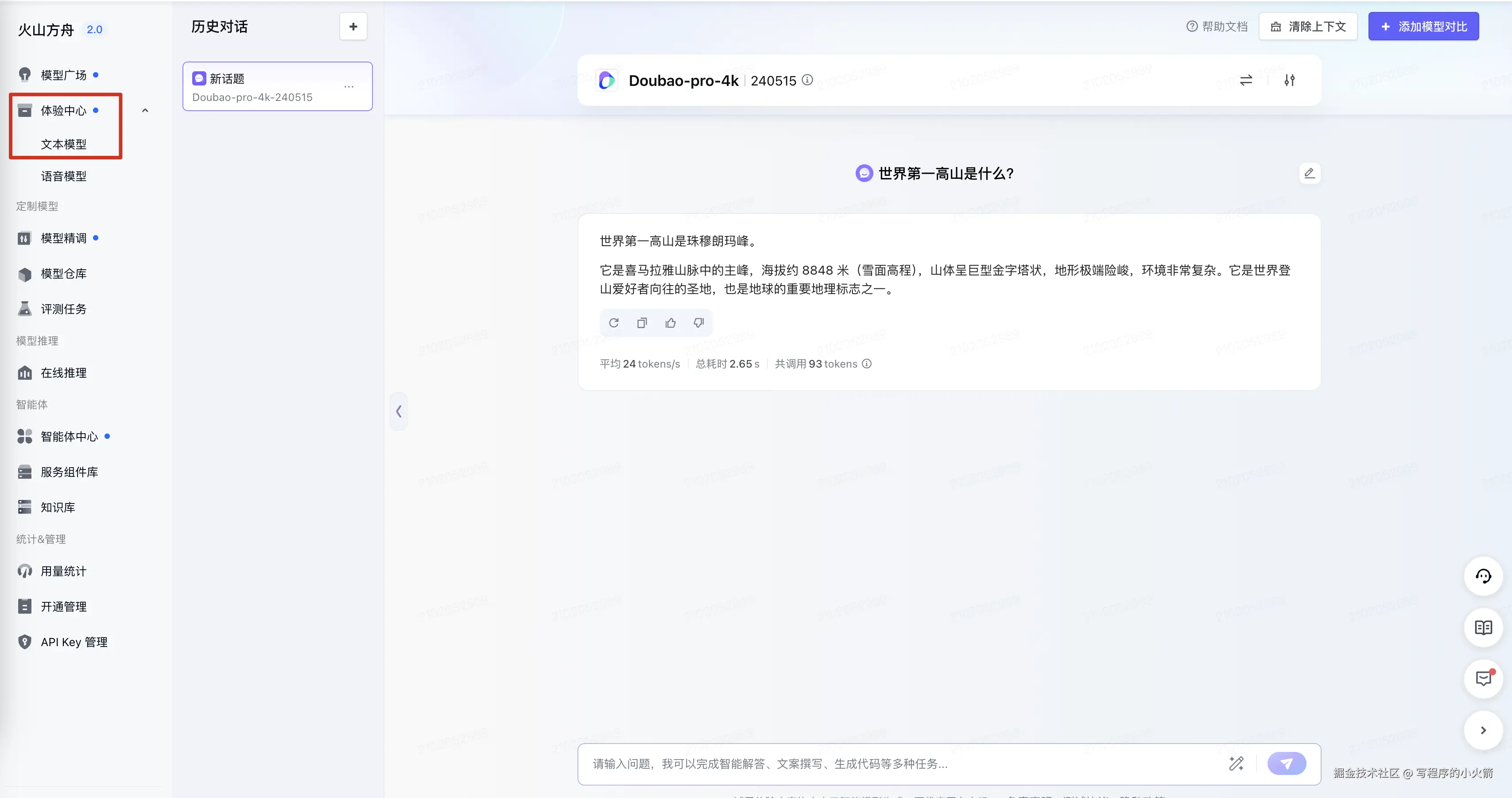Click the model switch arrows icon
1512x798 pixels.
pyautogui.click(x=1246, y=81)
